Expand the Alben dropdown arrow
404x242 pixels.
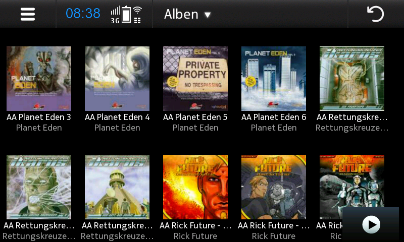pyautogui.click(x=208, y=15)
